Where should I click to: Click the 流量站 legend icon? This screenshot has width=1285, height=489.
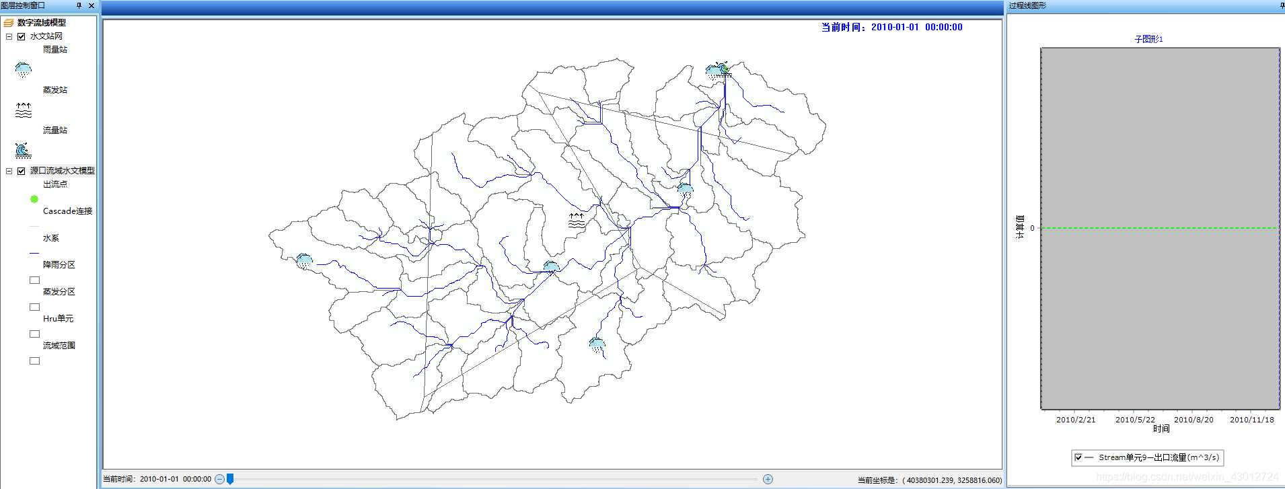23,150
